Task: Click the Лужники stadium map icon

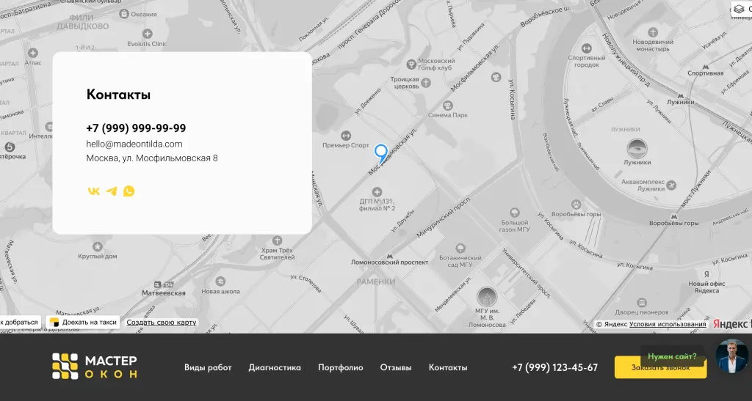Action: (x=637, y=149)
